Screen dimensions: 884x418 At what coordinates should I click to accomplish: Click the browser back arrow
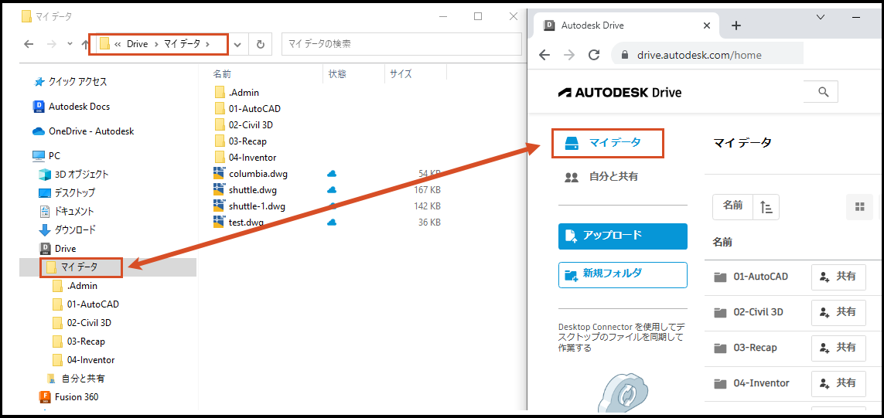point(544,55)
